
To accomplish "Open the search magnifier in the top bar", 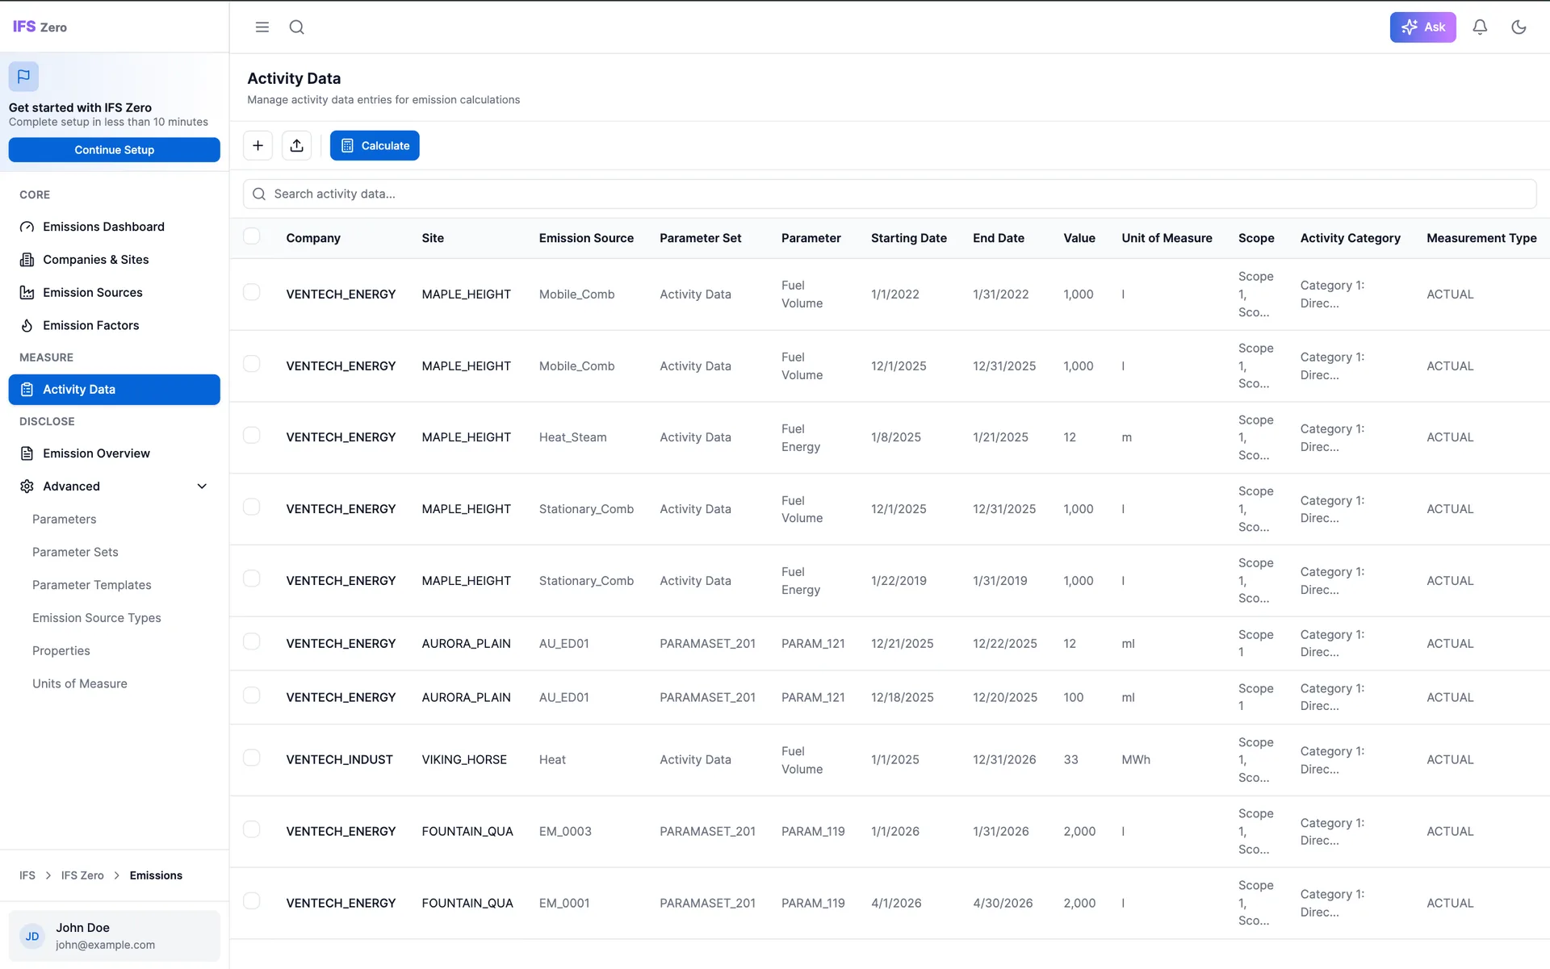I will click(296, 27).
